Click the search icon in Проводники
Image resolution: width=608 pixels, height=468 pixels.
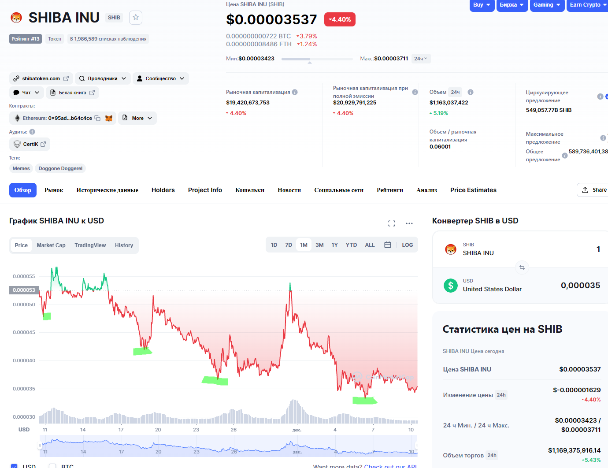[x=82, y=78]
